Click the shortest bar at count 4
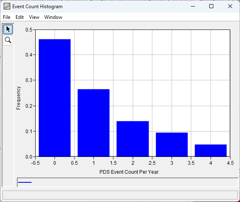This screenshot has height=202, width=240. [x=211, y=150]
